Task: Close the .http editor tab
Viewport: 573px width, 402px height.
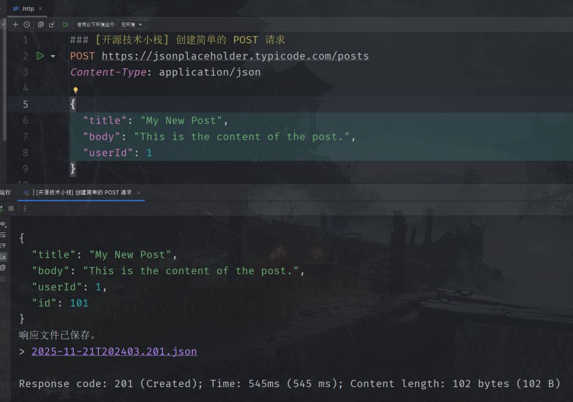Action: click(40, 8)
